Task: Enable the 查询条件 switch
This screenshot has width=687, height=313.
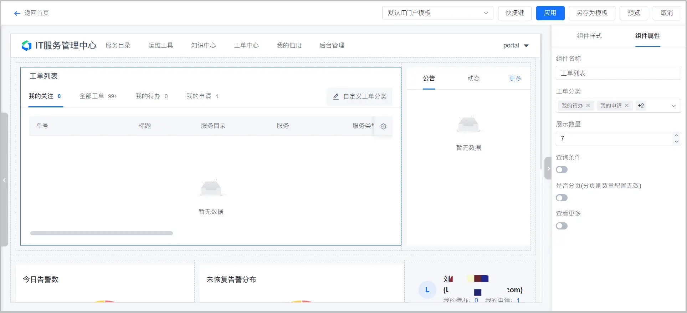Action: point(562,170)
